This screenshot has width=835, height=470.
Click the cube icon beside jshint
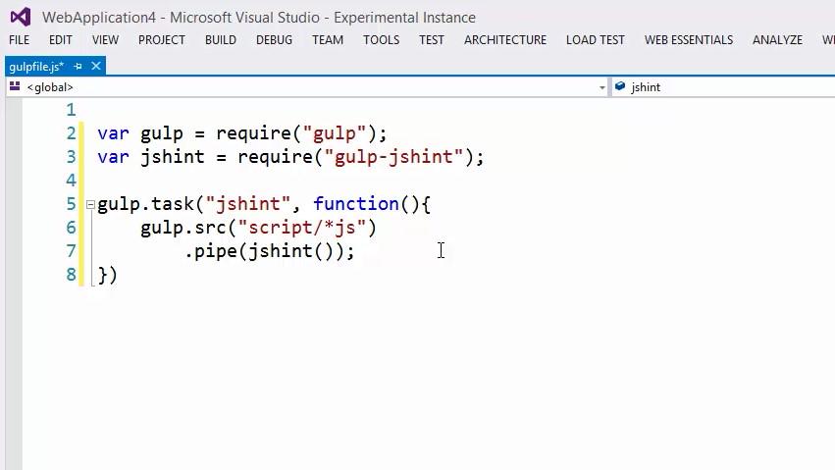click(620, 86)
